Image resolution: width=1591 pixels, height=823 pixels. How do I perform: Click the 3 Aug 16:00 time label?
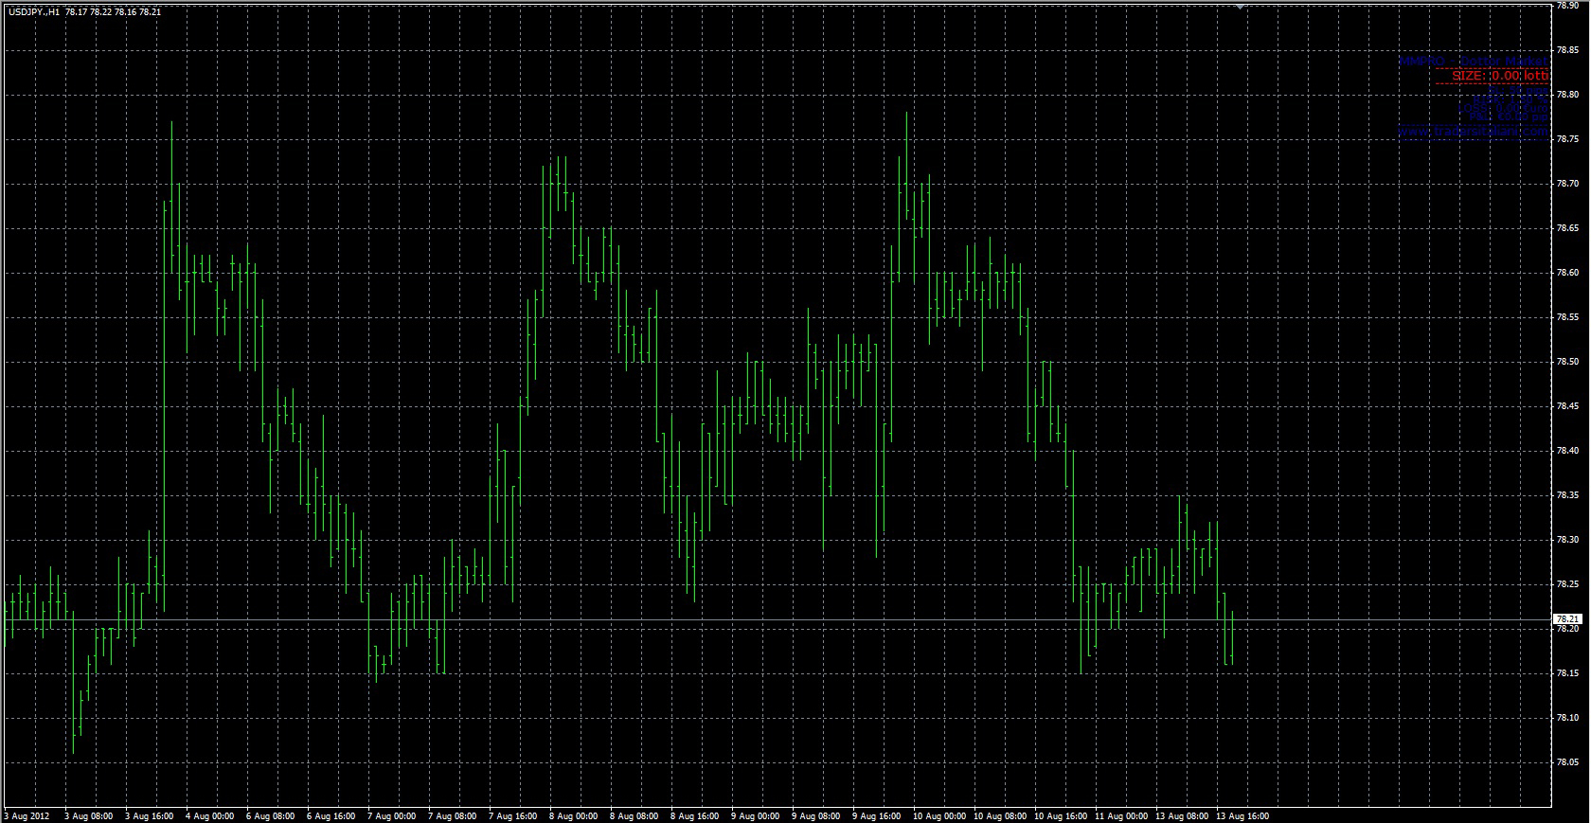tap(150, 815)
